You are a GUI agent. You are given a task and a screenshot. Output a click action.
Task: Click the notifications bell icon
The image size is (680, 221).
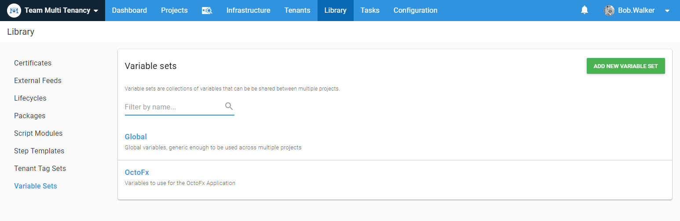pyautogui.click(x=585, y=10)
